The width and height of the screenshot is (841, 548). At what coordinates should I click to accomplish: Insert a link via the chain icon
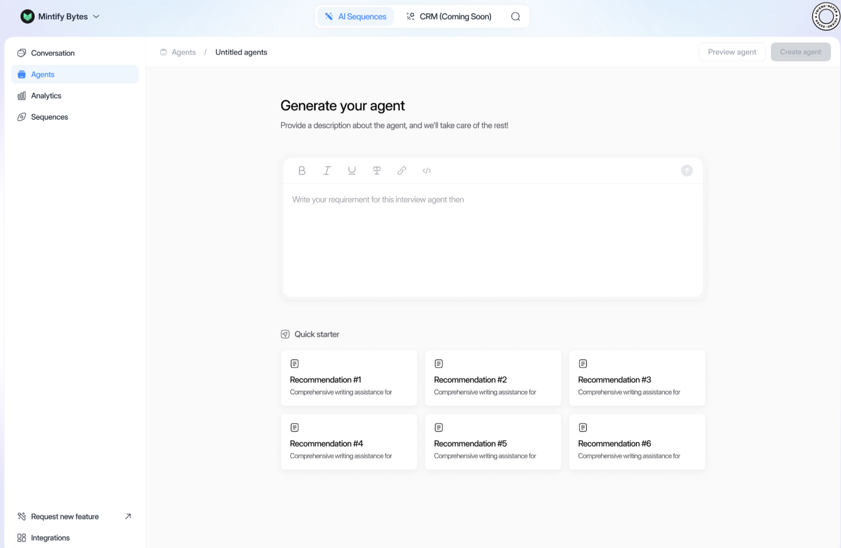point(401,171)
